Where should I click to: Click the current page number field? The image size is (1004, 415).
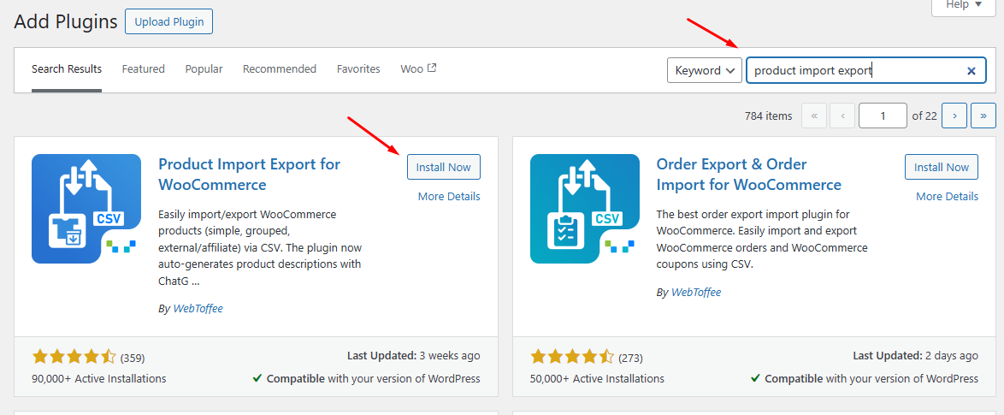click(883, 116)
